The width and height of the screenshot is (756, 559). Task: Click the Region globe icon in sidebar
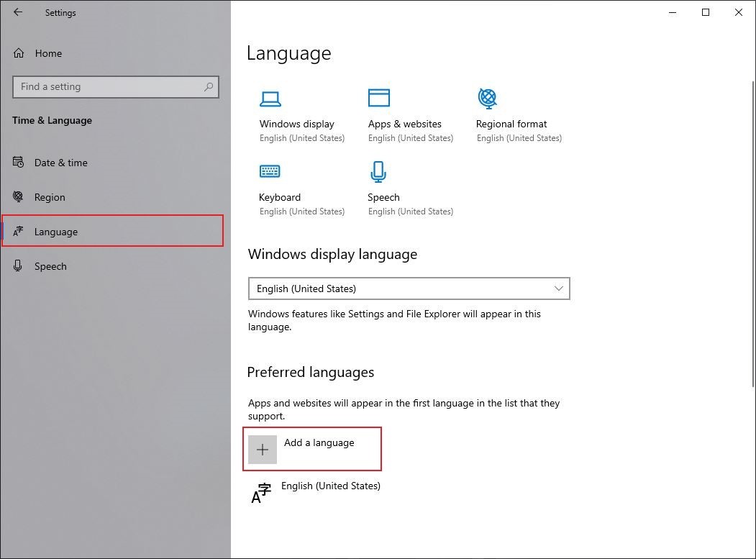point(18,196)
